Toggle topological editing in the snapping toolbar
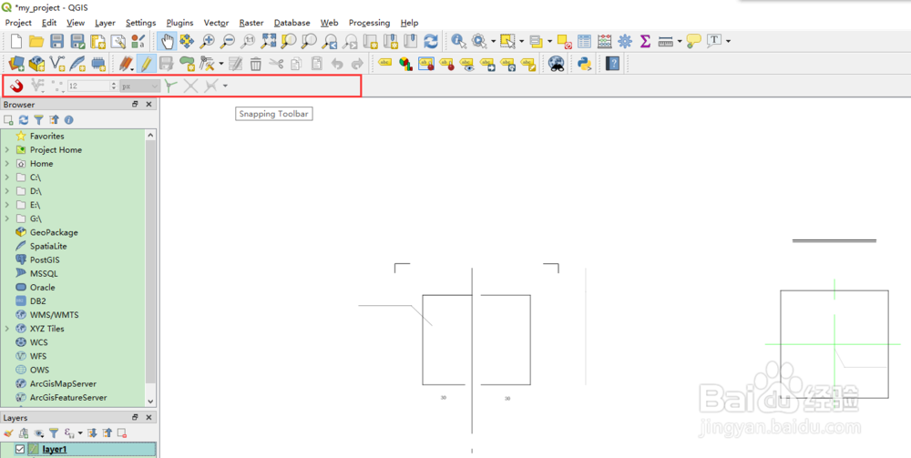The width and height of the screenshot is (911, 458). [x=170, y=86]
